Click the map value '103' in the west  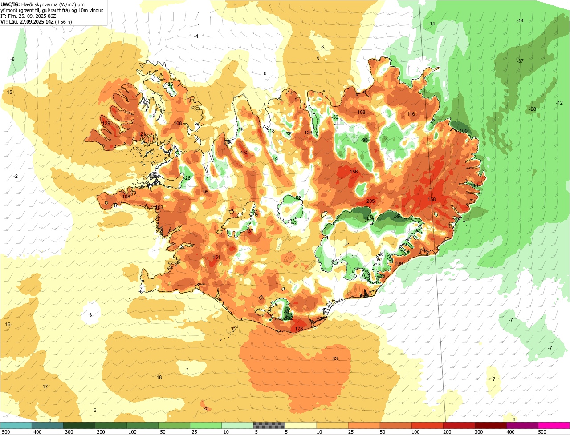pos(159,207)
